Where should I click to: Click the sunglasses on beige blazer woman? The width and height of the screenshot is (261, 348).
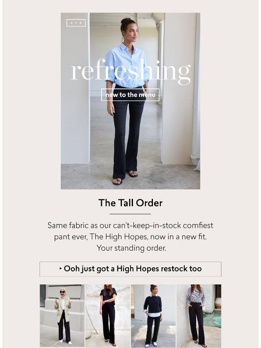pyautogui.click(x=62, y=292)
